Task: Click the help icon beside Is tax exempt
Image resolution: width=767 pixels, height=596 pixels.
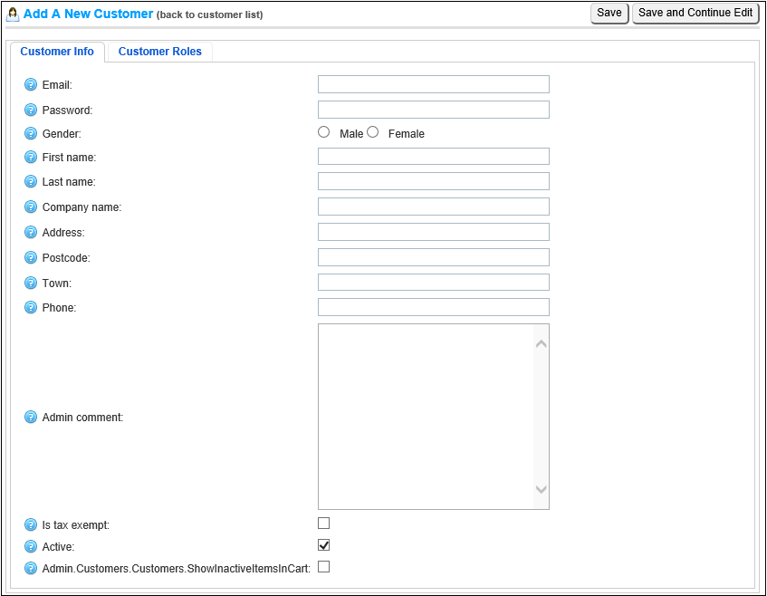Action: coord(31,525)
